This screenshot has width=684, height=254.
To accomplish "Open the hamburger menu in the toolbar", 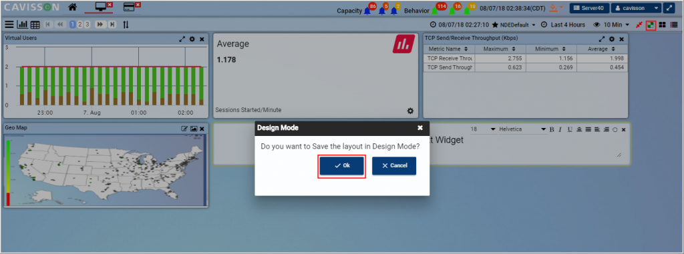I will tap(9, 25).
